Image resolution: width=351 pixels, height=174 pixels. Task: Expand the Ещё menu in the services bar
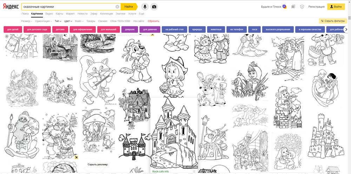pos(141,14)
